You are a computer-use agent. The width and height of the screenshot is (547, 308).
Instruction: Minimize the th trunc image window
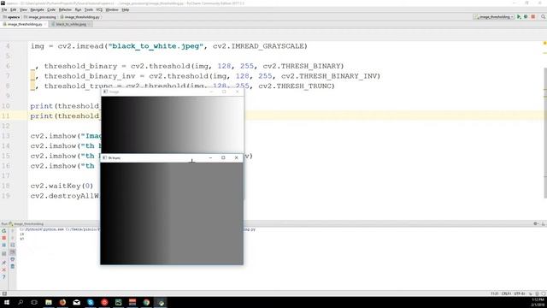tap(210, 157)
